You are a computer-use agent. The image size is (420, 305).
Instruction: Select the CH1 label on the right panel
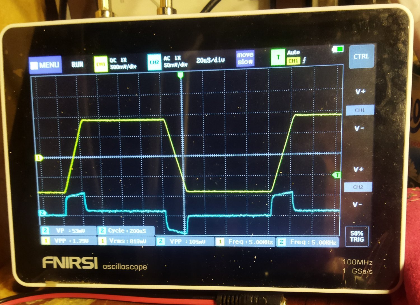click(x=360, y=110)
